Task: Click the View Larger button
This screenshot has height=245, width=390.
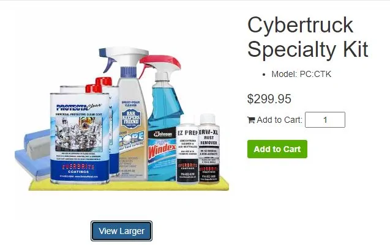Action: (x=121, y=231)
